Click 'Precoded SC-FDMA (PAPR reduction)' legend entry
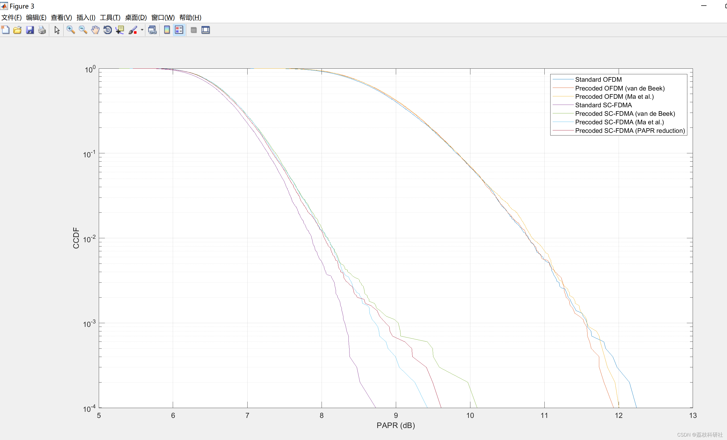This screenshot has width=727, height=440. [x=630, y=131]
